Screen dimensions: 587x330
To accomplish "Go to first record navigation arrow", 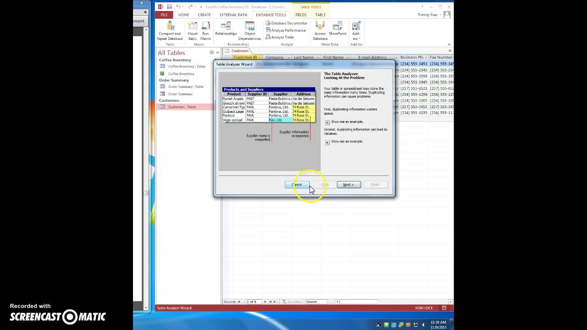I will [x=239, y=302].
